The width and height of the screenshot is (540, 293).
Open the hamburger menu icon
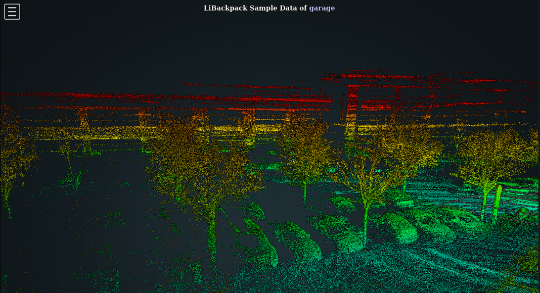[12, 12]
